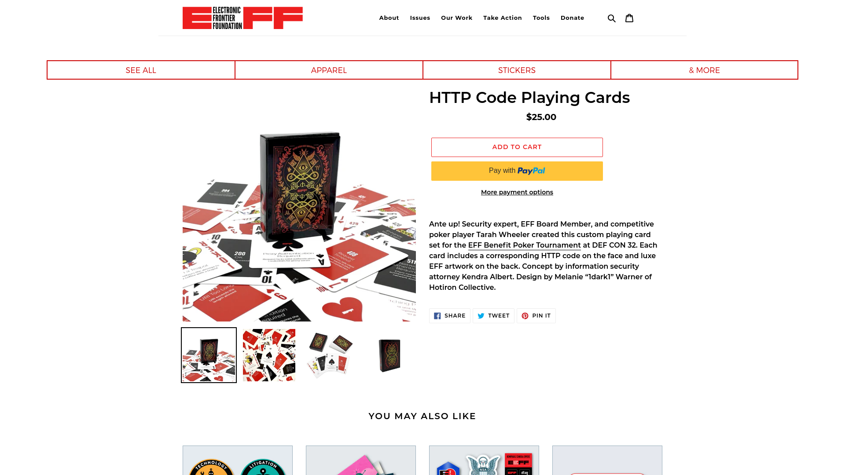845x475 pixels.
Task: Open the Tools navigation menu
Action: (x=541, y=18)
